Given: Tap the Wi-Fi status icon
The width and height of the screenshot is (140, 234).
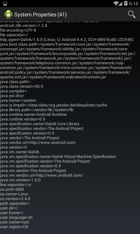Looking at the screenshot, I should (x=116, y=4).
